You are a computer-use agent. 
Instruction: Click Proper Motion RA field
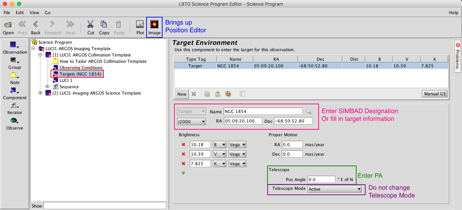click(x=292, y=145)
